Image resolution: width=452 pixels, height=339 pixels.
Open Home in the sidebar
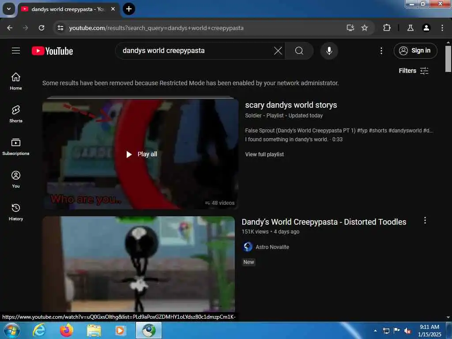point(16,81)
